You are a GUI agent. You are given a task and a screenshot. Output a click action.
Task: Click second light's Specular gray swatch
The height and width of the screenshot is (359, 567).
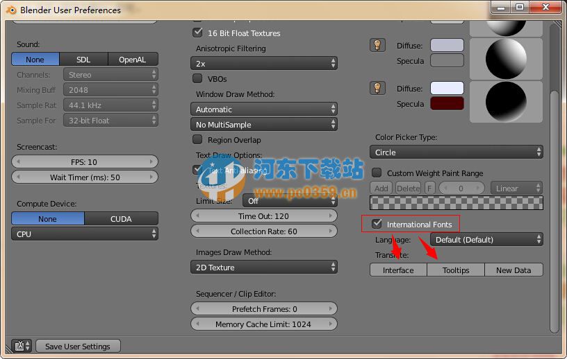coord(447,60)
